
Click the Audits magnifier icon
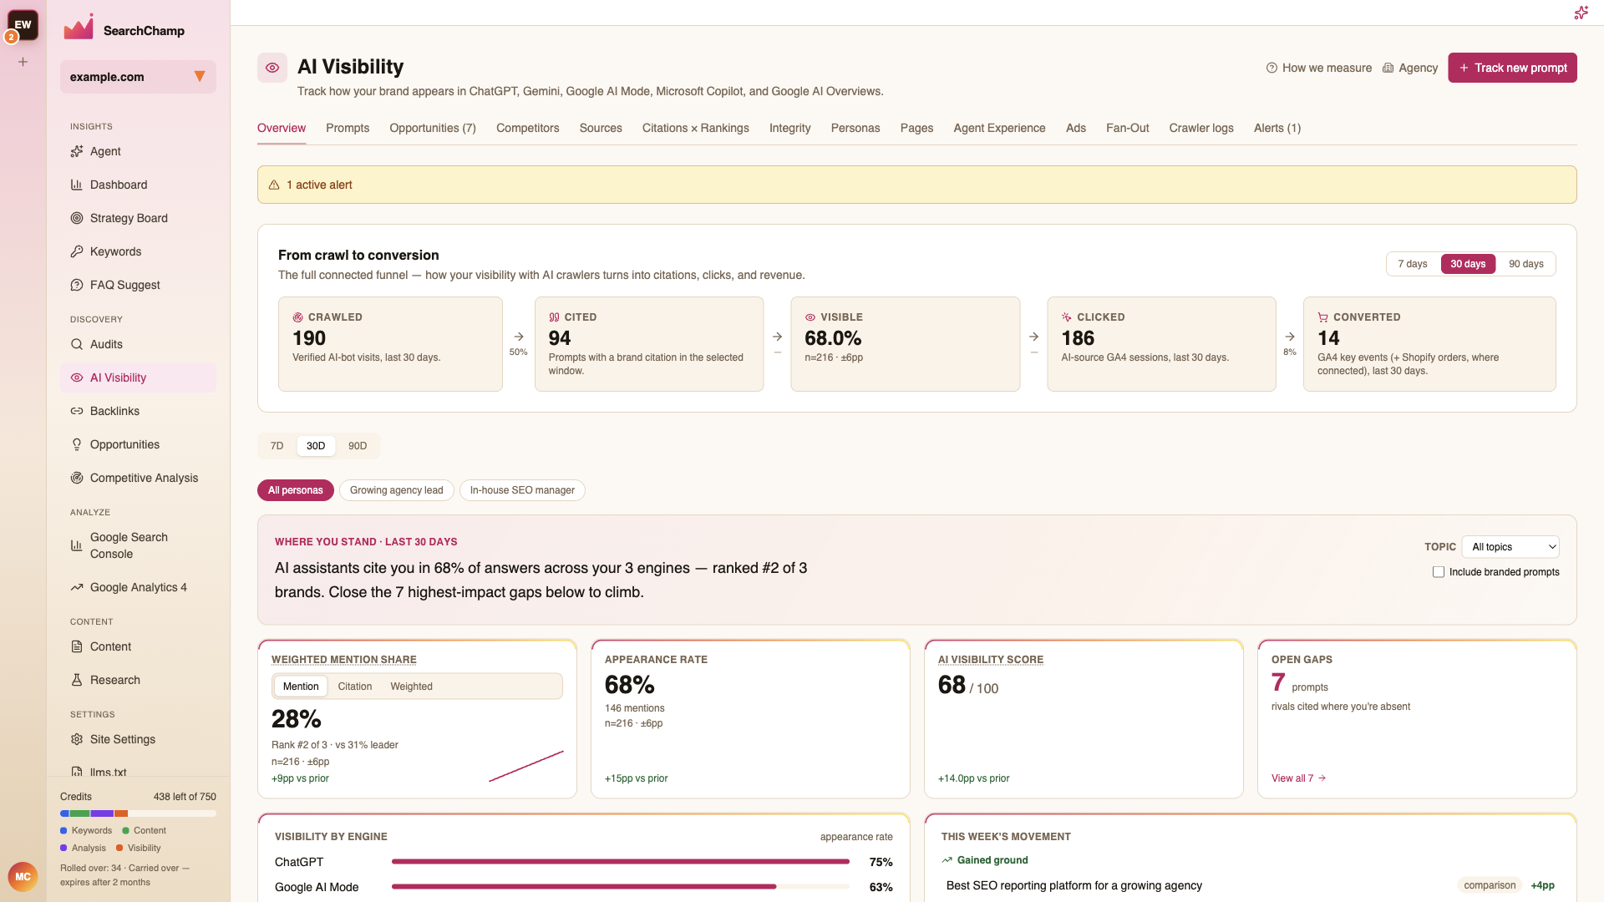coord(77,344)
